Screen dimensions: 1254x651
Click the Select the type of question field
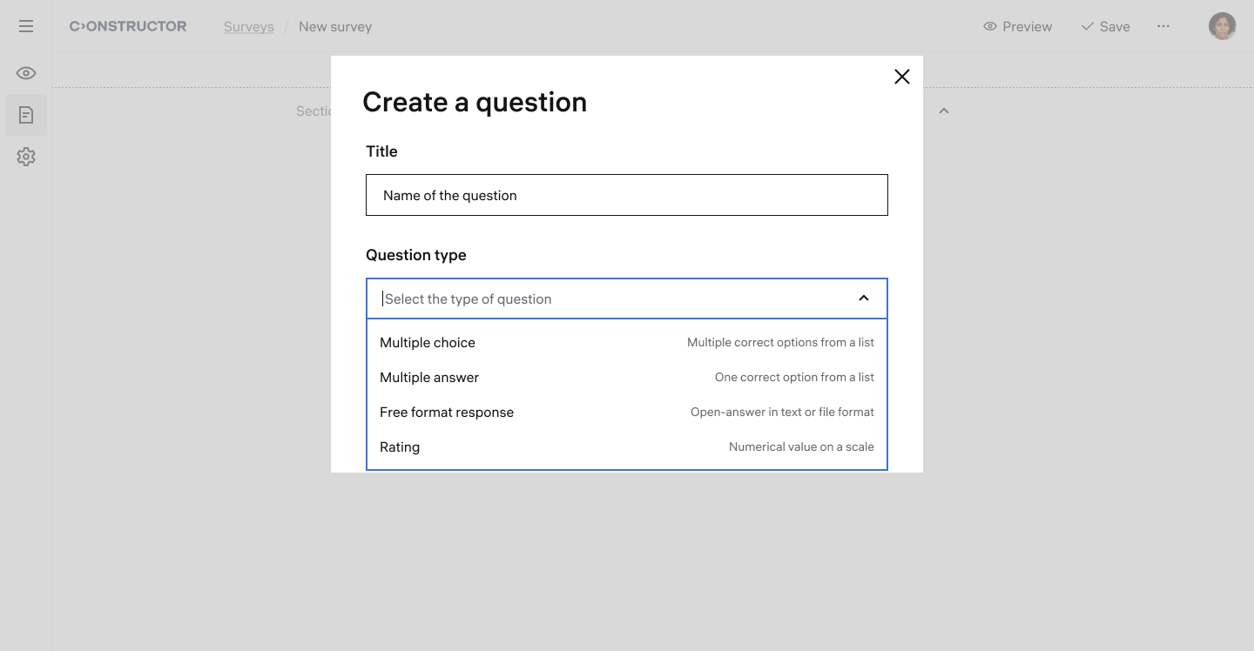[x=610, y=299]
